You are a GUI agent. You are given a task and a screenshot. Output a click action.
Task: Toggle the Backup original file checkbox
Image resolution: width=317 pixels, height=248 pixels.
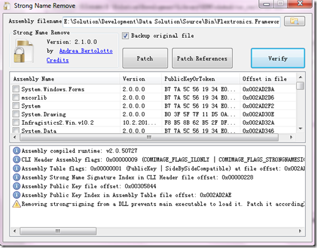click(x=125, y=35)
